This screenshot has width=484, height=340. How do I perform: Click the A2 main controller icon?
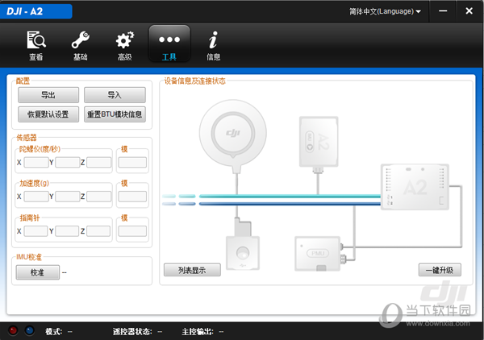coord(415,187)
